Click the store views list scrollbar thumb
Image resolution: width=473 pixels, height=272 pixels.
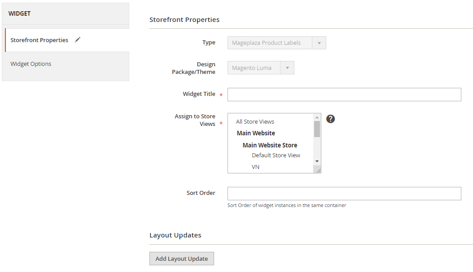click(x=317, y=129)
